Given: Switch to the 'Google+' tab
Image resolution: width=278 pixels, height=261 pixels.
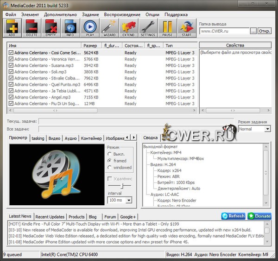Looking at the screenshot, I should tap(128, 217).
